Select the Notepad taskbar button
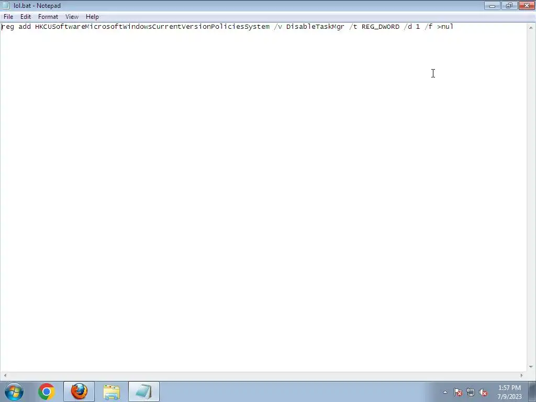 pos(144,392)
